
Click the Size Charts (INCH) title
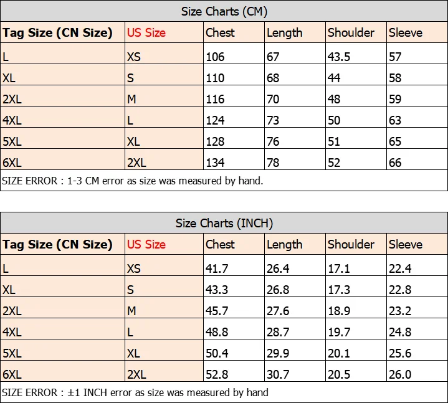click(224, 223)
